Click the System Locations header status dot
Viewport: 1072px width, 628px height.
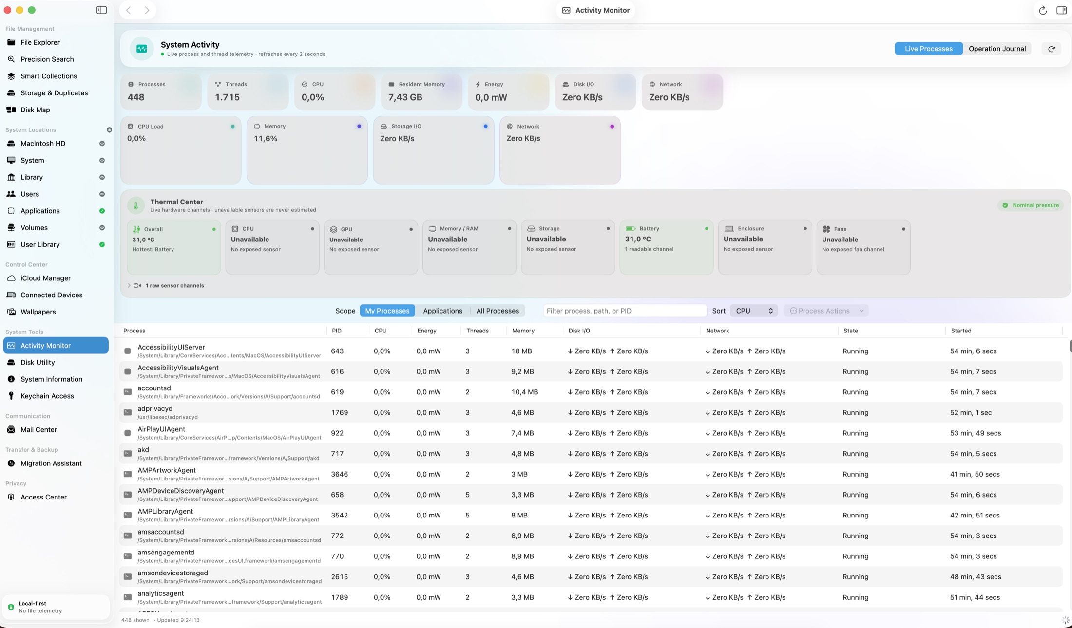click(x=109, y=130)
